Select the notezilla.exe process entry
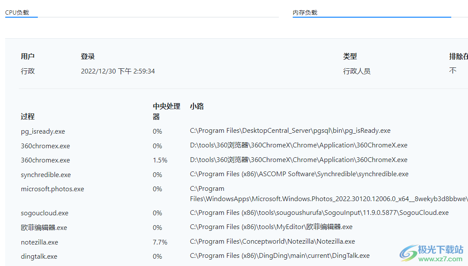This screenshot has width=468, height=266. pyautogui.click(x=40, y=242)
